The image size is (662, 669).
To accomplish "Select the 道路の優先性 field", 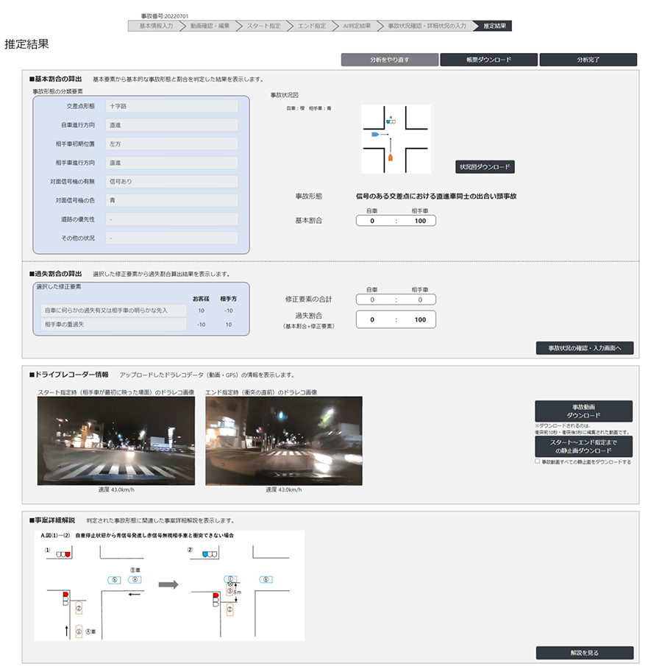I will (172, 219).
